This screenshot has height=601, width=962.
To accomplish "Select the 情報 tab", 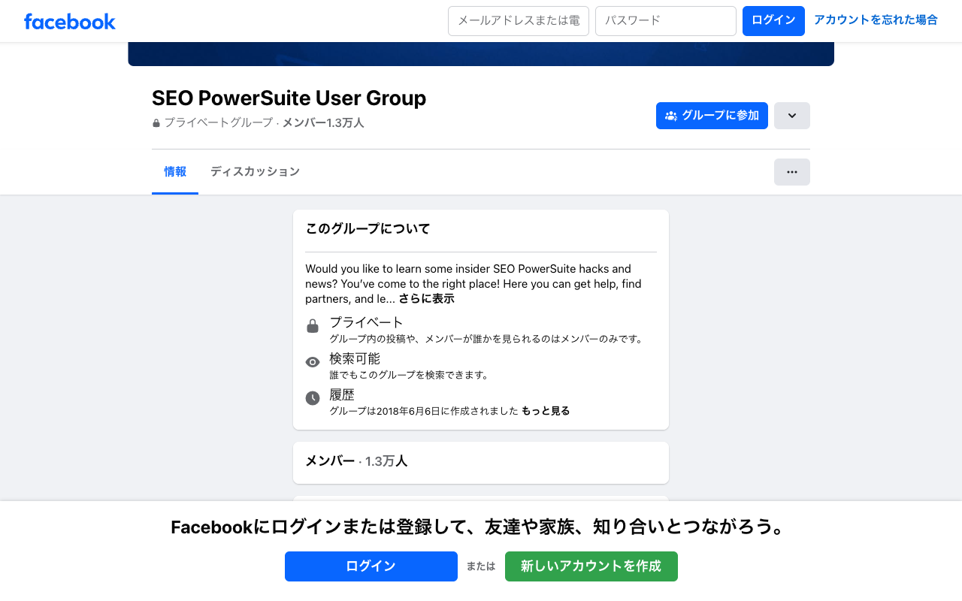I will point(175,171).
